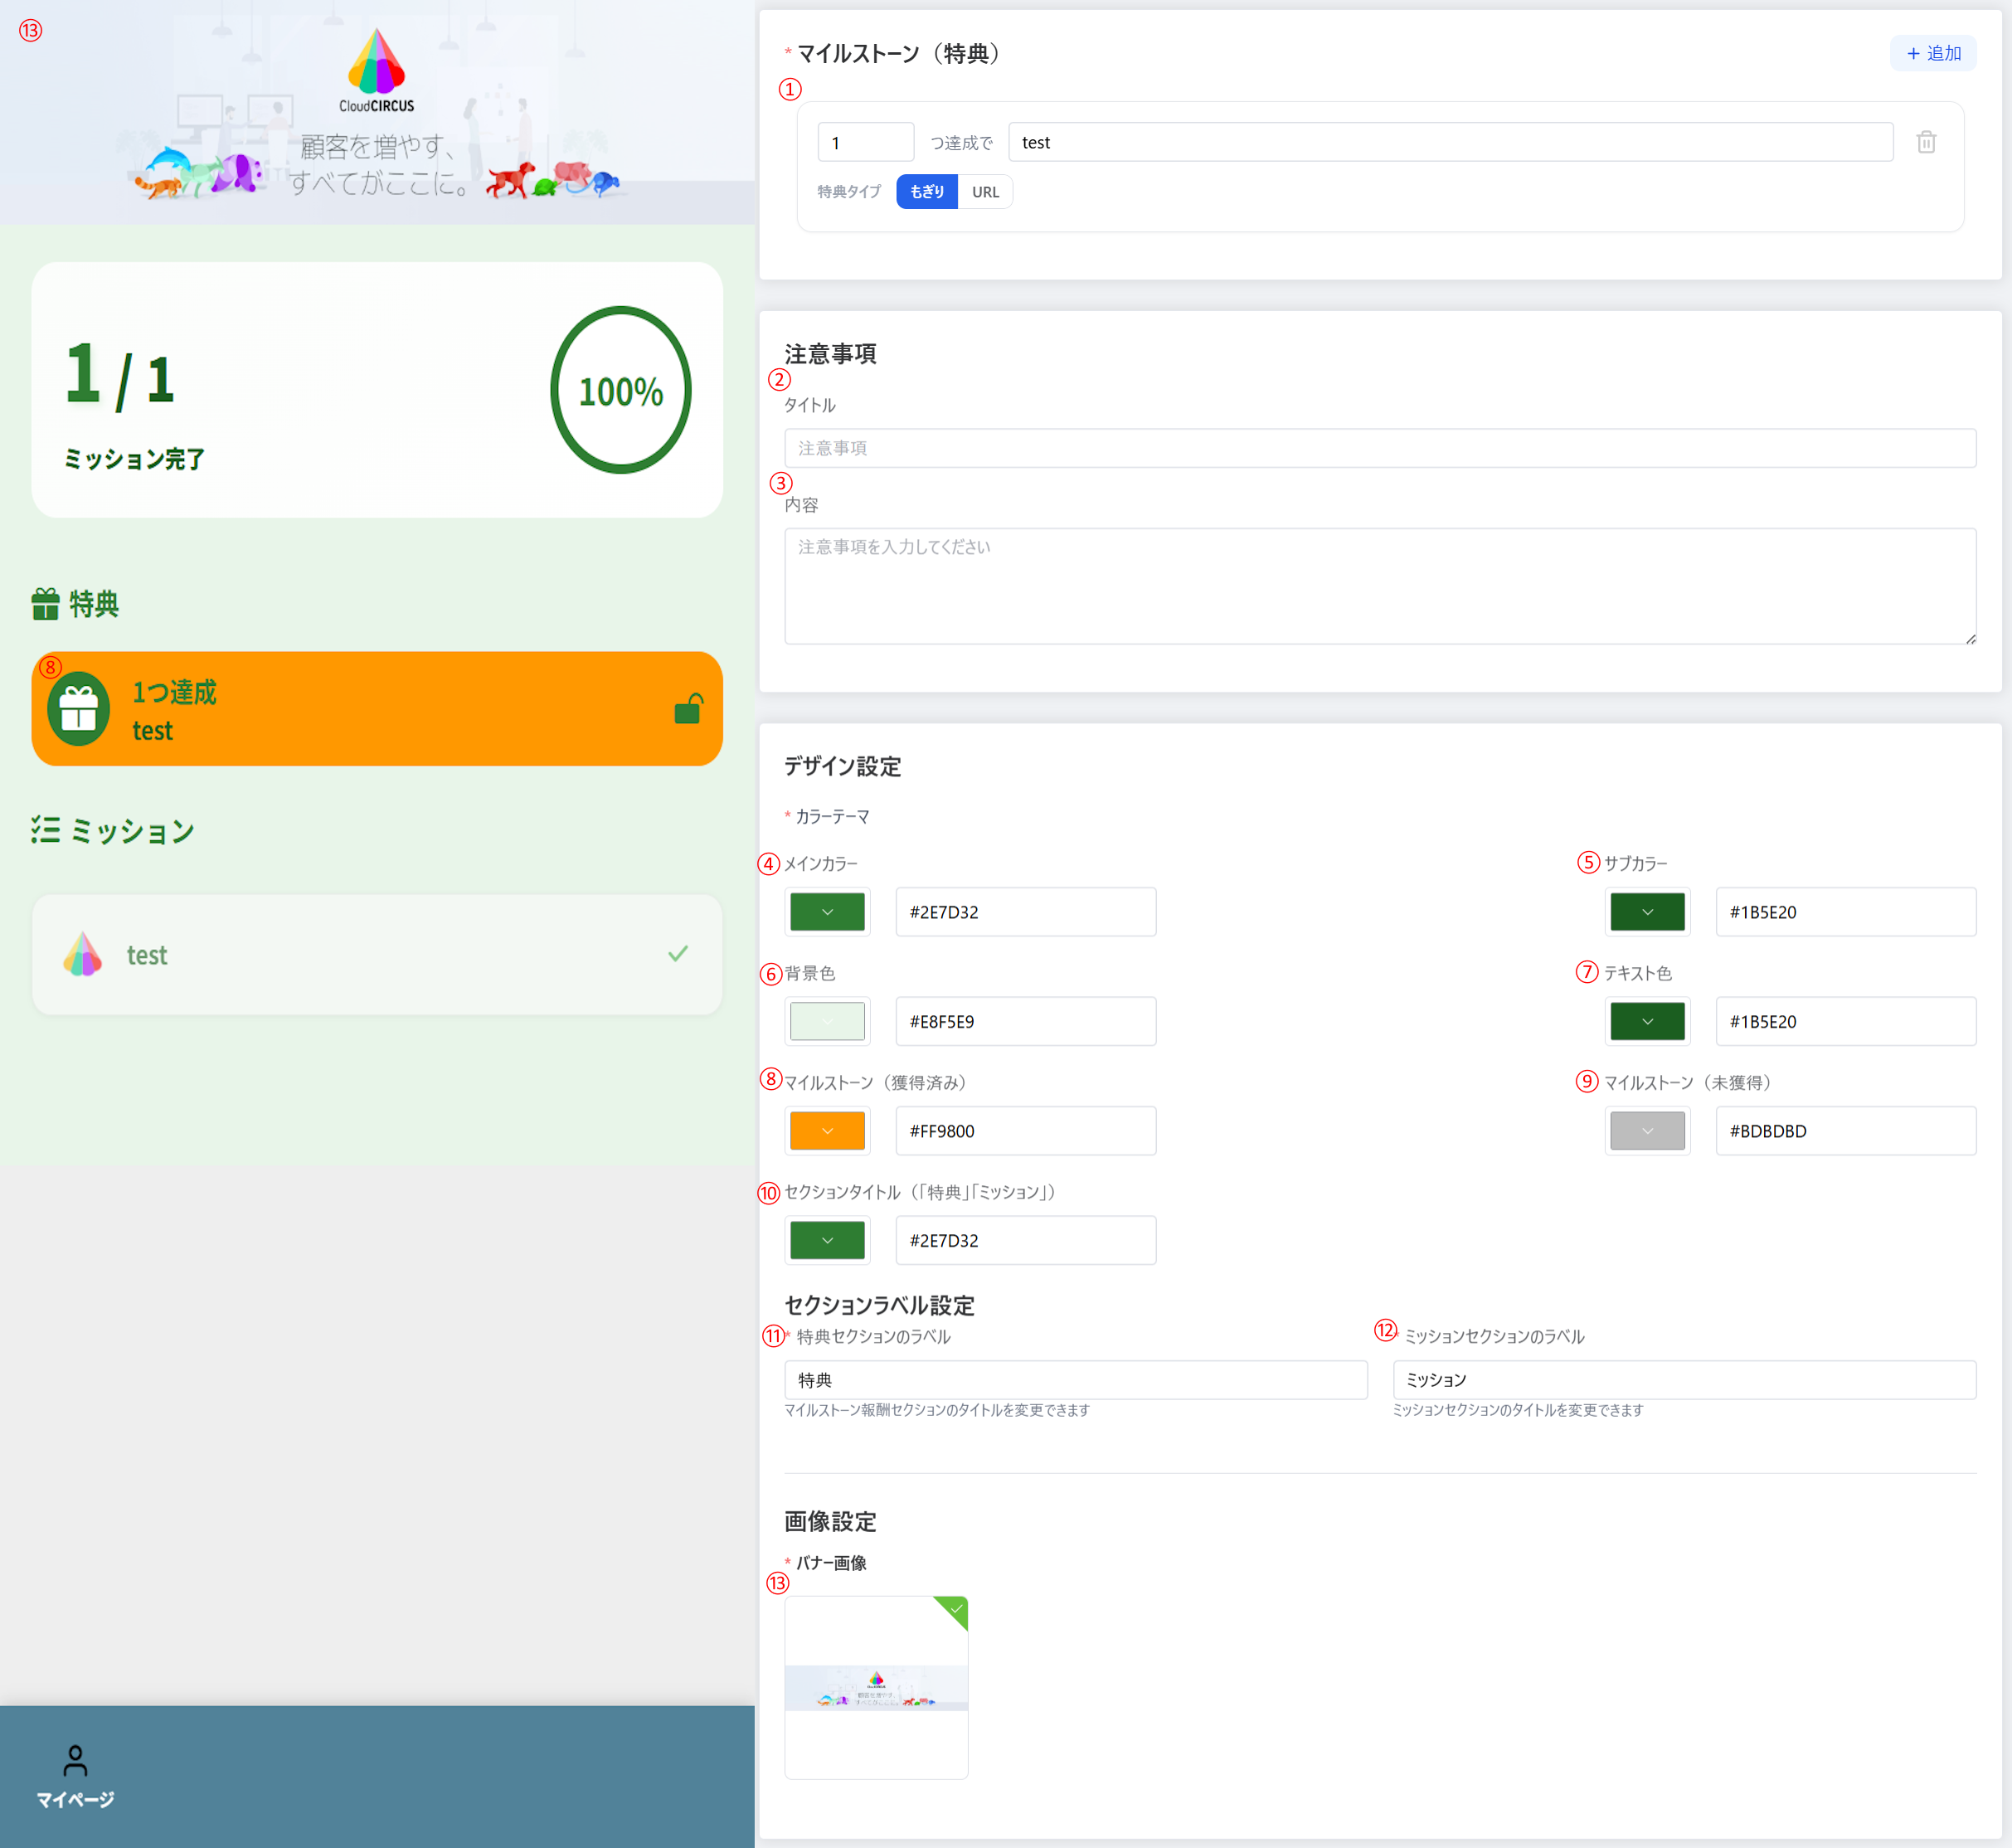Click the cone icon beside the test mission
This screenshot has height=1848, width=2012.
(x=83, y=954)
